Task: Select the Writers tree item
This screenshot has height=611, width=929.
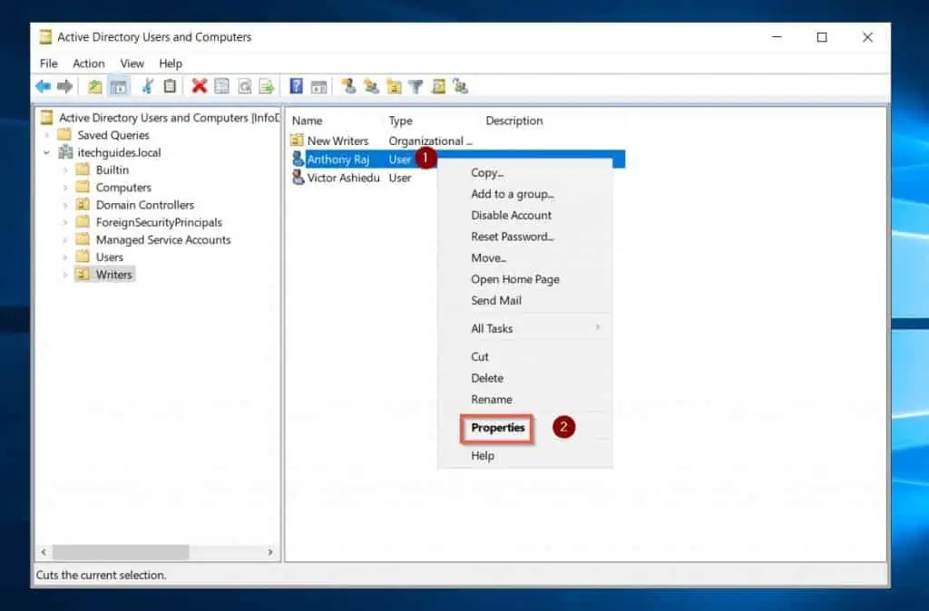Action: click(x=113, y=275)
